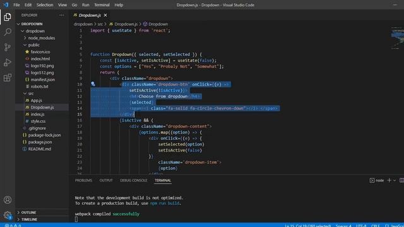Image resolution: width=404 pixels, height=227 pixels.
Task: Open package-lock.json file
Action: click(x=44, y=135)
